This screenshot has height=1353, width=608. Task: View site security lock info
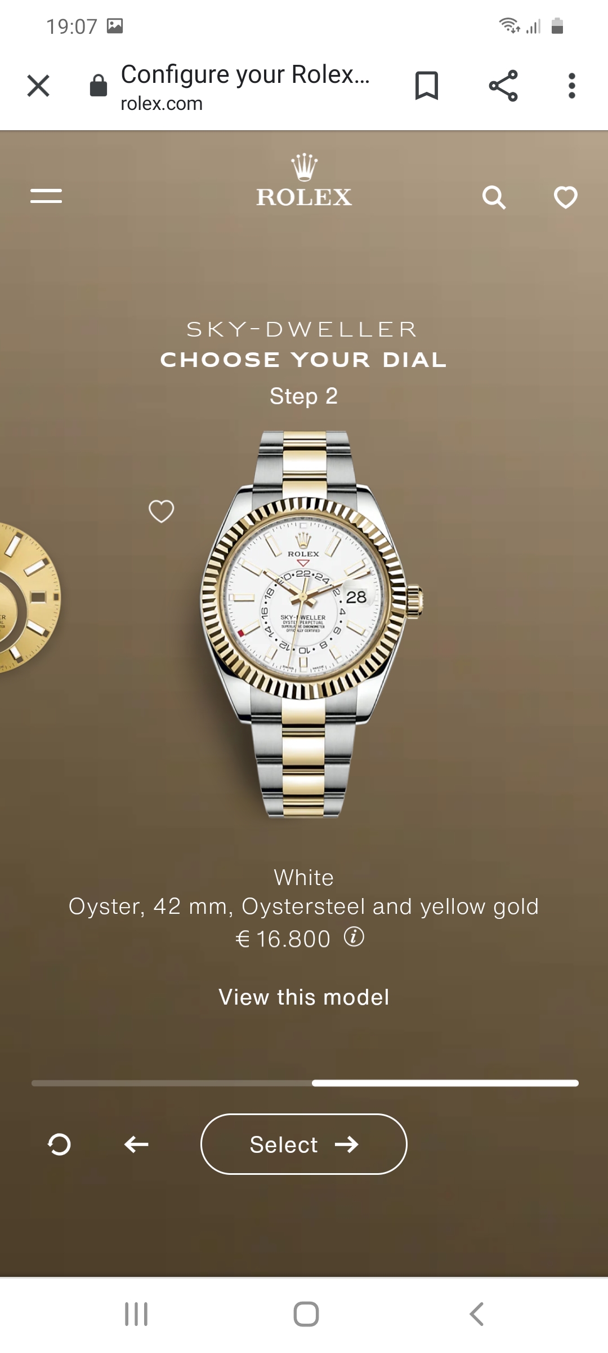[x=99, y=86]
